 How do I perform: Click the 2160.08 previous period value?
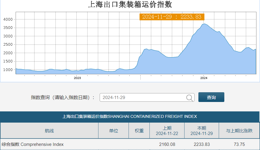coord(167,144)
